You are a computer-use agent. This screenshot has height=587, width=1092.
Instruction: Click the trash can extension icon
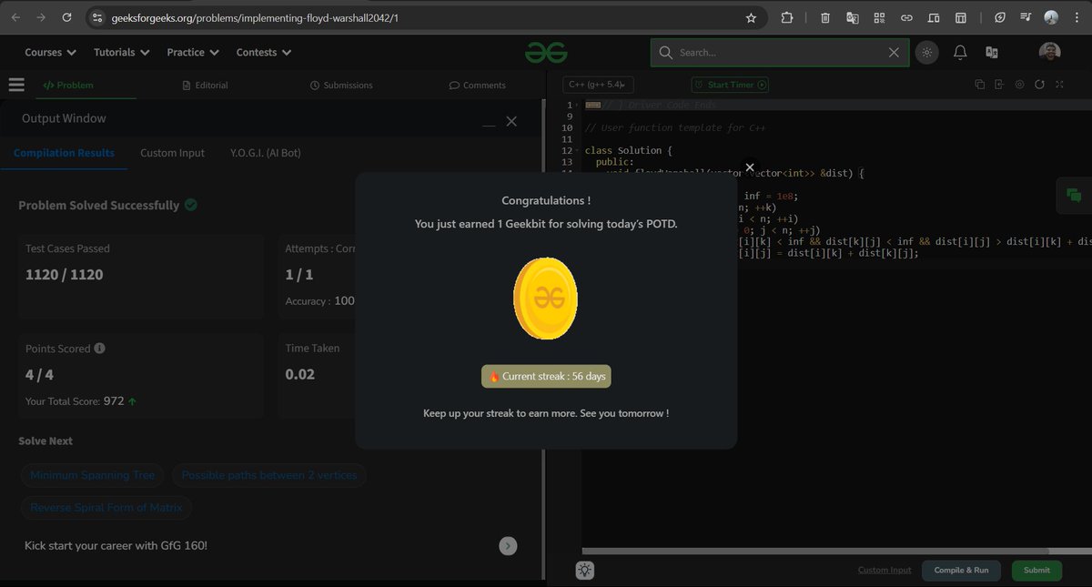(824, 17)
